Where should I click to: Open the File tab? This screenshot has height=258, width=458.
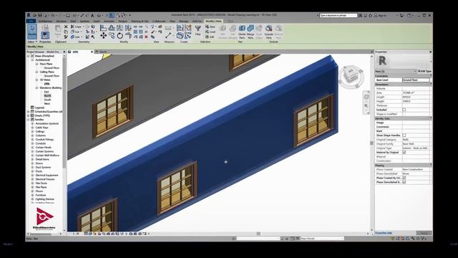click(31, 21)
